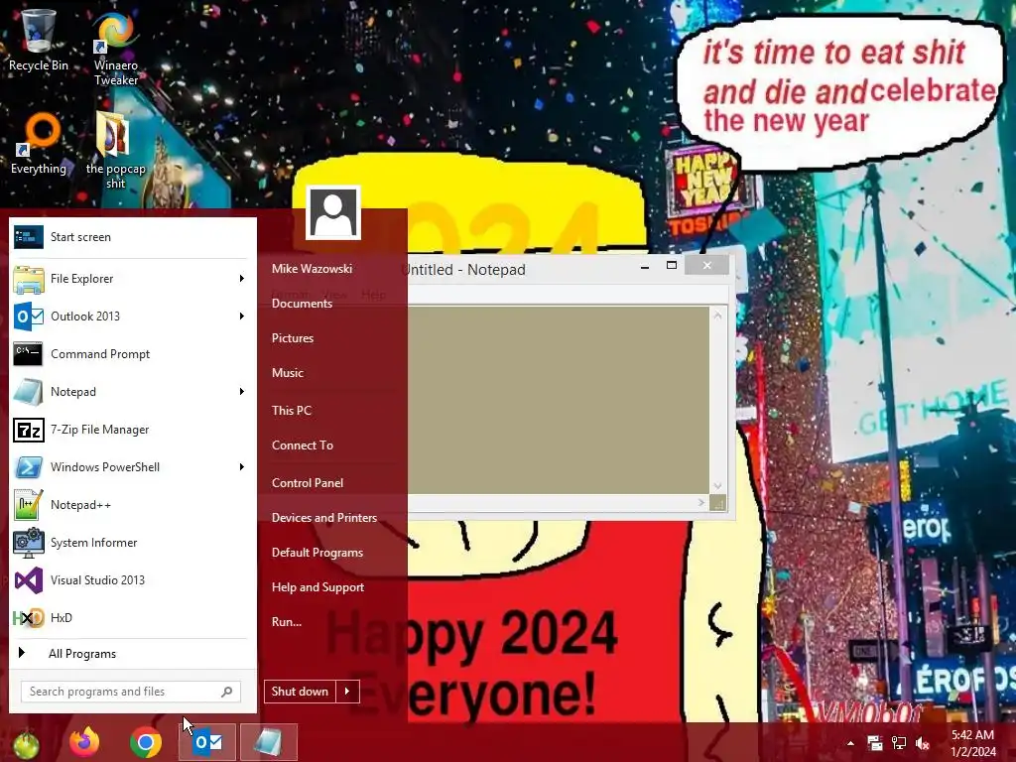
Task: Click Run... in the start menu
Action: click(287, 621)
